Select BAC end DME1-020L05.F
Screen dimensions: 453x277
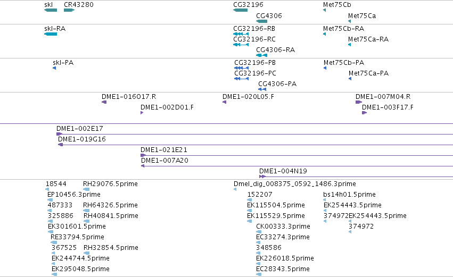coord(224,102)
